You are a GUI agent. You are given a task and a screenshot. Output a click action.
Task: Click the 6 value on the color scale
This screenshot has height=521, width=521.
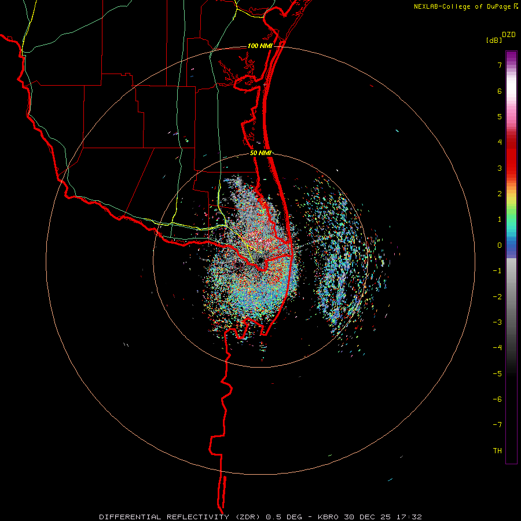(x=500, y=91)
